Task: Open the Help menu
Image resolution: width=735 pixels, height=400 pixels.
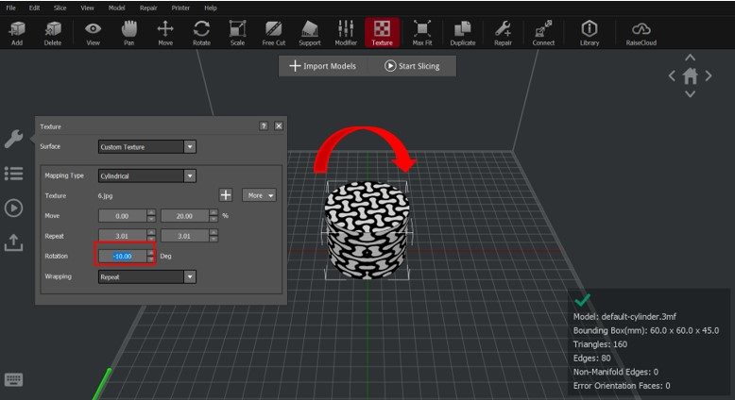Action: 211,8
